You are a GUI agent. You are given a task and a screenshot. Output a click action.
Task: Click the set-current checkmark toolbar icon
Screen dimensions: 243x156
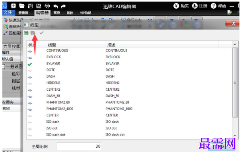pos(41,33)
